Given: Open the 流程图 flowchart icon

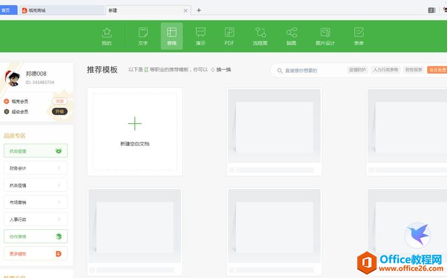Looking at the screenshot, I should coord(260,36).
